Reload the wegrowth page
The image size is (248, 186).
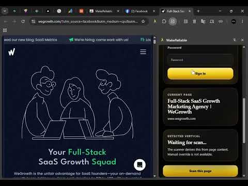coord(23,22)
